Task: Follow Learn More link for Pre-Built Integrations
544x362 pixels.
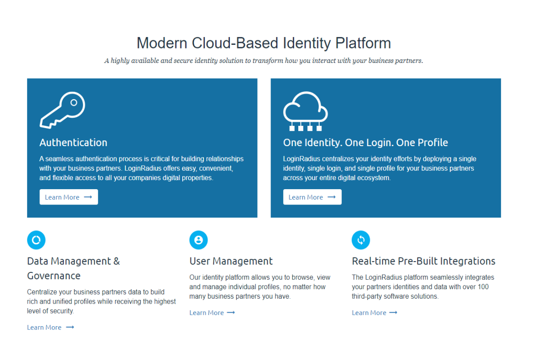Action: pyautogui.click(x=374, y=313)
